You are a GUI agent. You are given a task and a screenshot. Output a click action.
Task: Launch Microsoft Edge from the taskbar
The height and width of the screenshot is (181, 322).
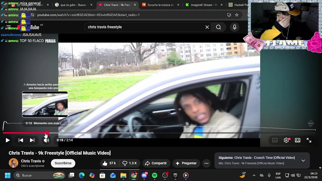click(82, 175)
